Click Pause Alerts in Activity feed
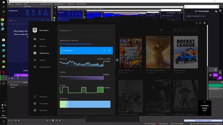The image size is (223, 125). (28, 12)
